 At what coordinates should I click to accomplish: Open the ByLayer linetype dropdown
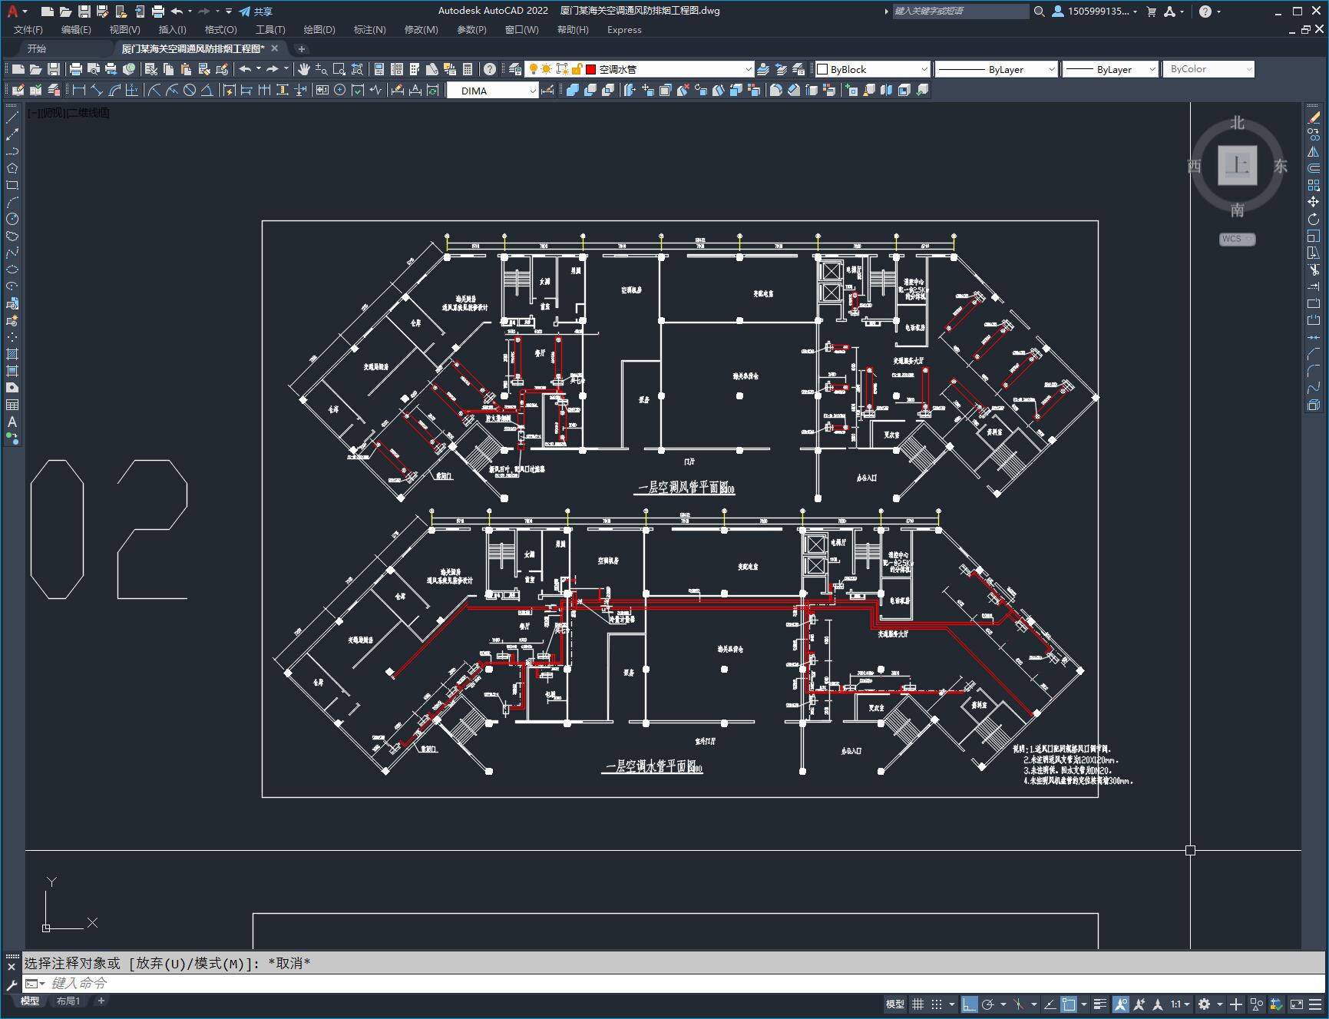996,69
